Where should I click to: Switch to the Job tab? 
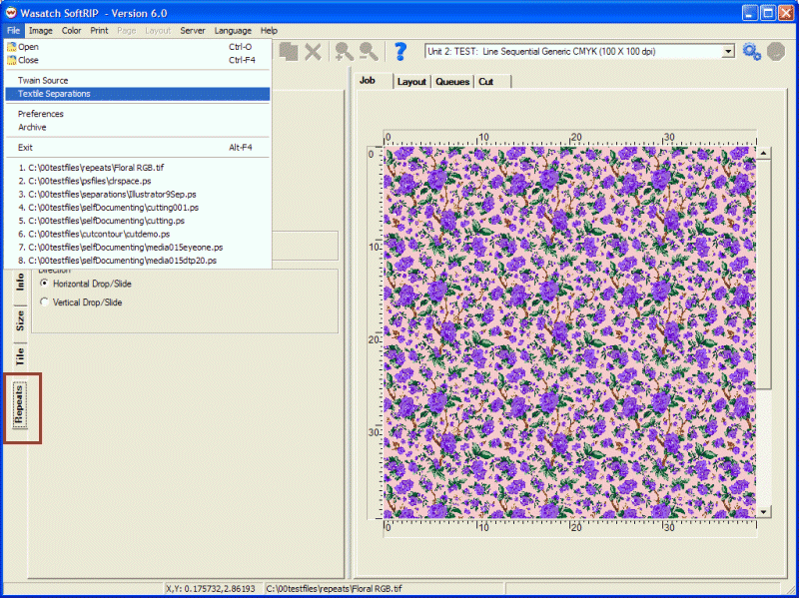(374, 81)
